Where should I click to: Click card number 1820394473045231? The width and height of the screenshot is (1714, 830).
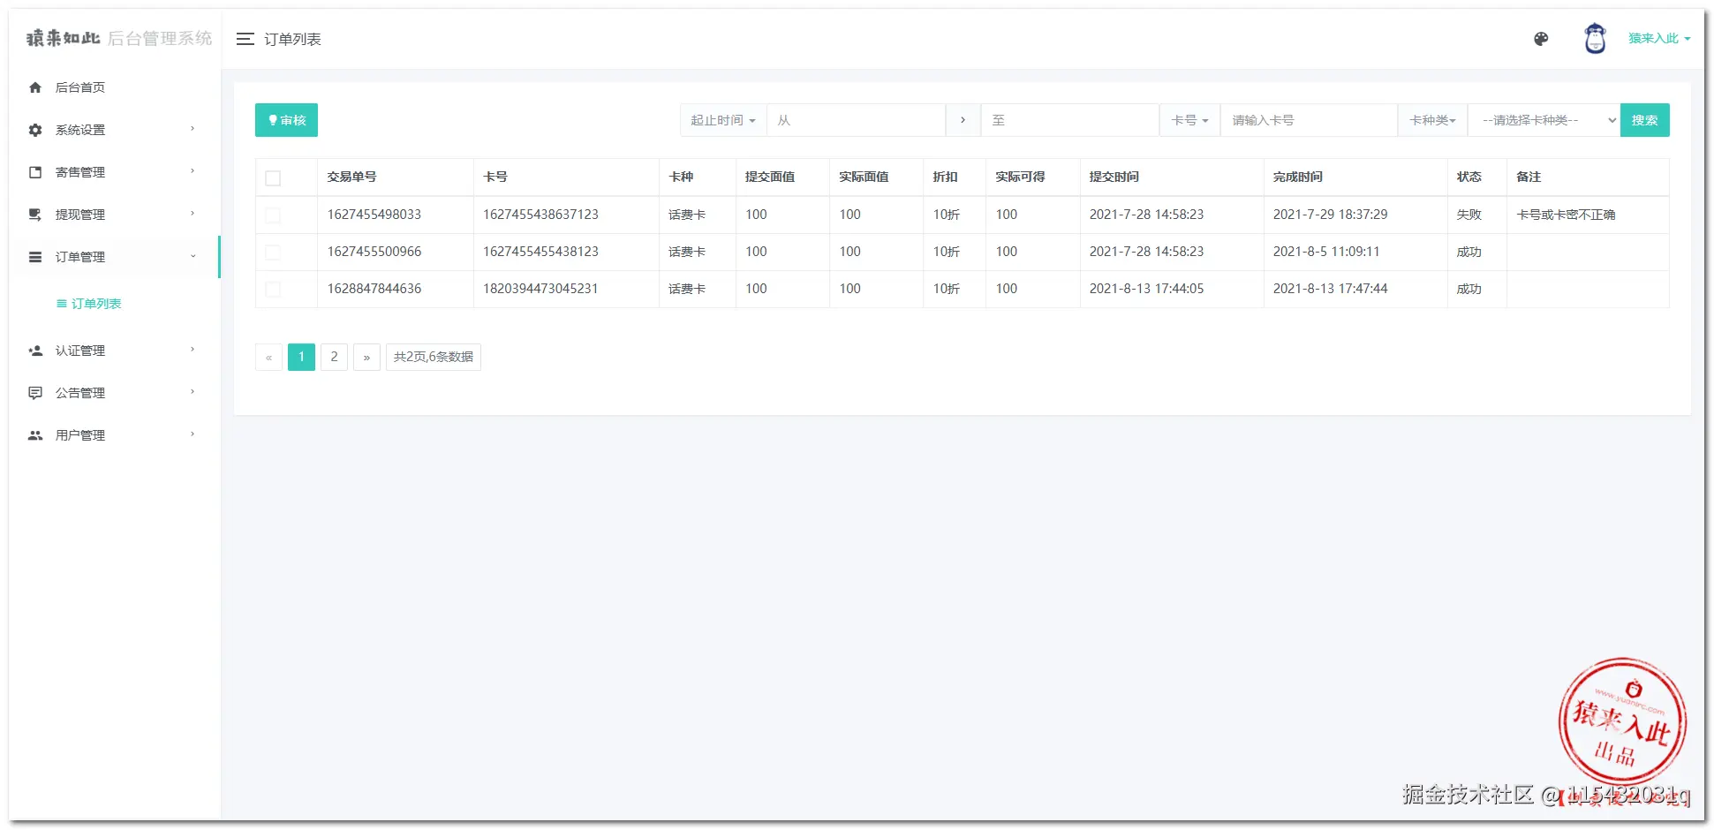coord(540,289)
